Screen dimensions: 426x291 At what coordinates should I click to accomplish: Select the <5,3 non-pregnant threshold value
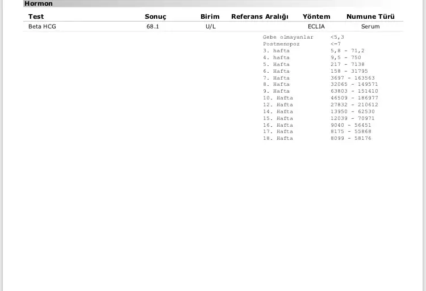(337, 37)
